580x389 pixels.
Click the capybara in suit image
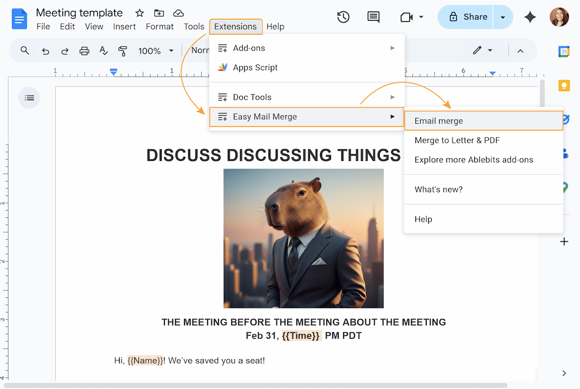(x=303, y=238)
